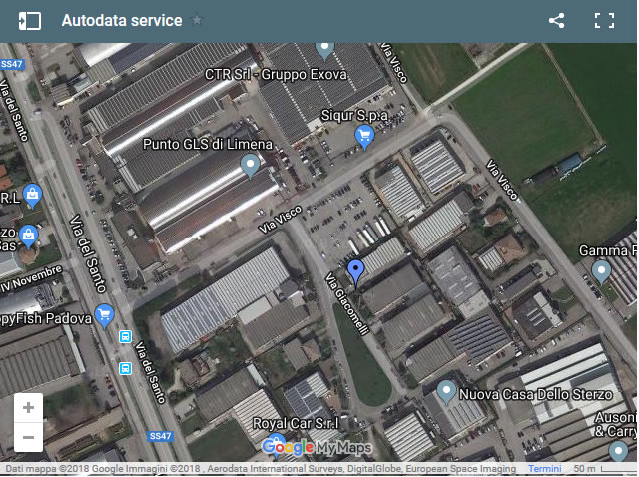Zoom in with the plus button
This screenshot has width=639, height=477.
pyautogui.click(x=28, y=408)
